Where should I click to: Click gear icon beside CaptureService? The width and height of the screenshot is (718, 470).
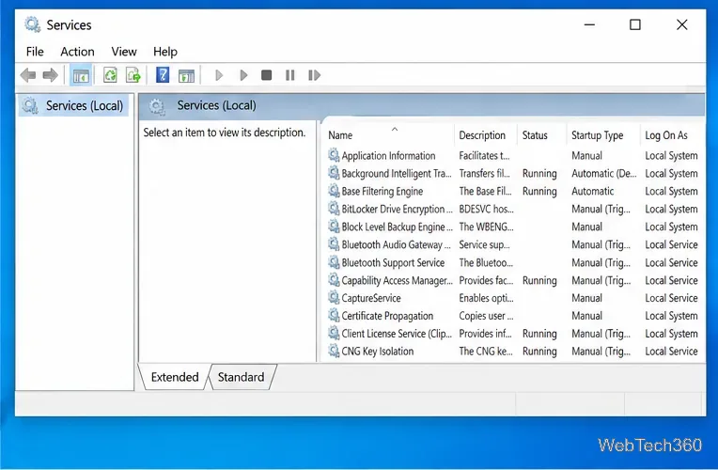point(334,297)
